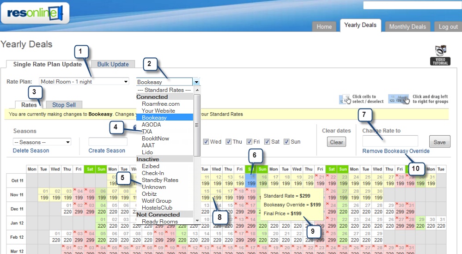Click the Nov 11 row label

tap(17, 195)
